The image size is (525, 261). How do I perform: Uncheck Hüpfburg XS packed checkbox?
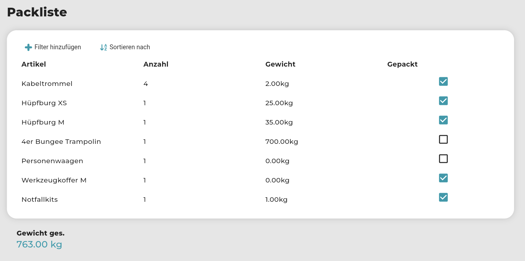pyautogui.click(x=443, y=101)
